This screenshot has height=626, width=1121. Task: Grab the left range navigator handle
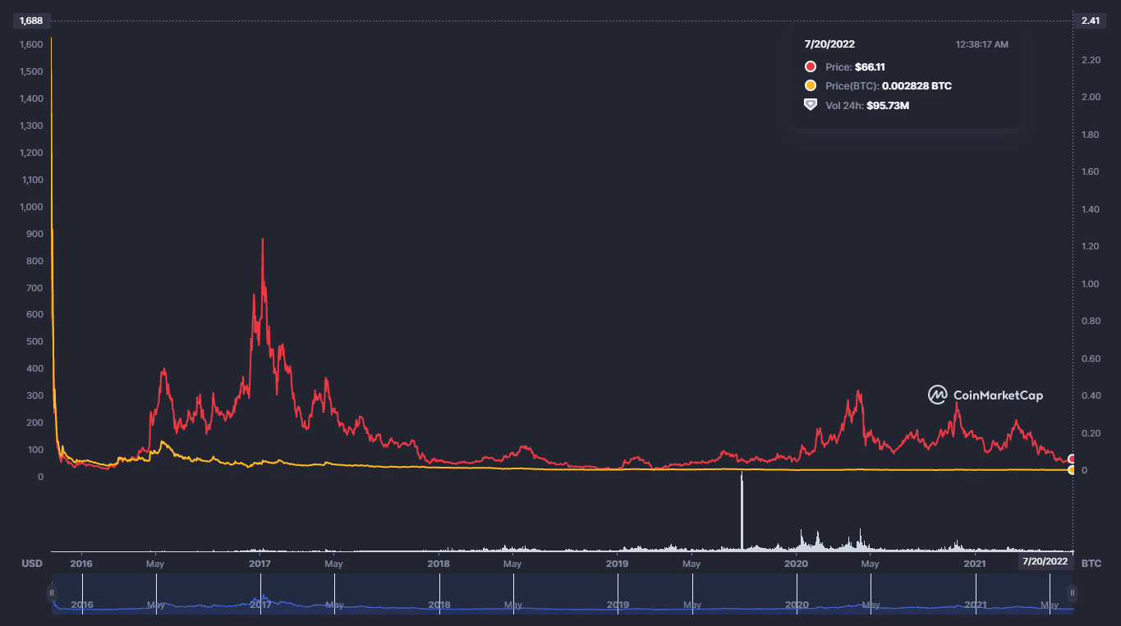(x=51, y=592)
